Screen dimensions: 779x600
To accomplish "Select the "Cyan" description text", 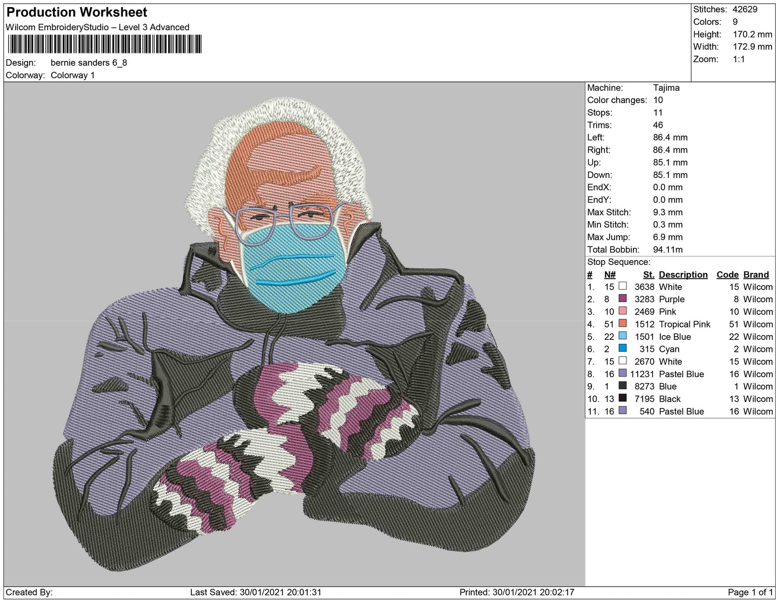I will click(669, 349).
